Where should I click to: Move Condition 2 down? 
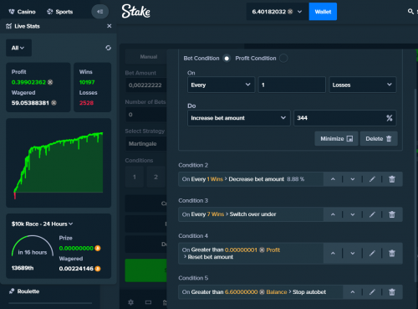click(x=353, y=179)
